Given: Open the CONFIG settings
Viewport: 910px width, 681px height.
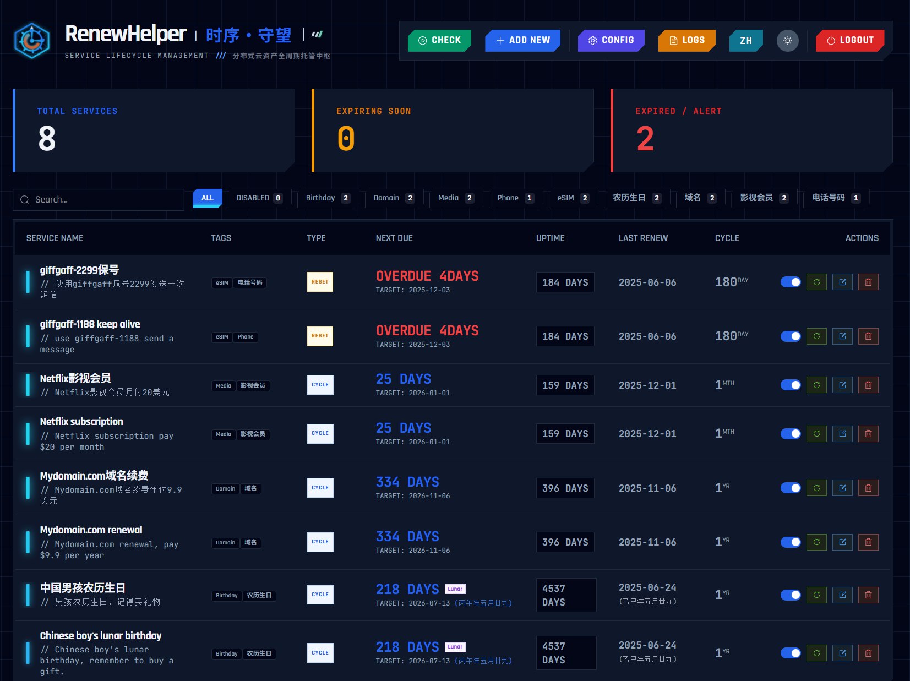Looking at the screenshot, I should point(611,41).
